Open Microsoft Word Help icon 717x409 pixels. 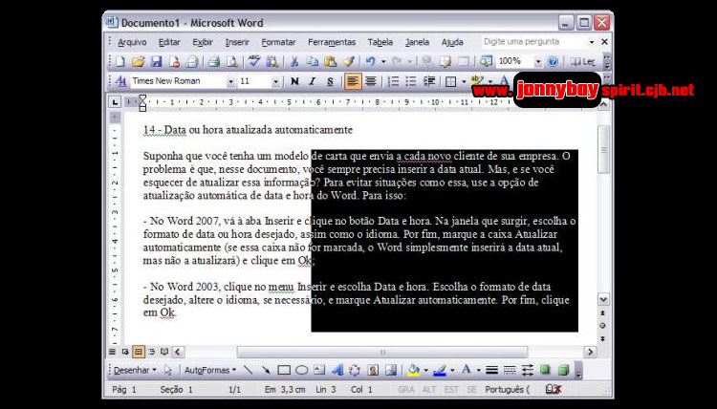(553, 61)
